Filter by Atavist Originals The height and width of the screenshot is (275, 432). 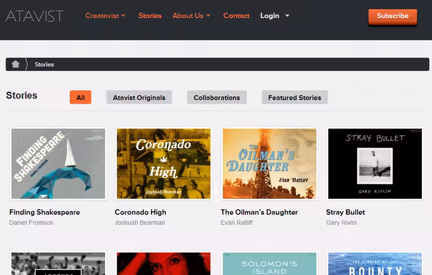click(x=139, y=97)
